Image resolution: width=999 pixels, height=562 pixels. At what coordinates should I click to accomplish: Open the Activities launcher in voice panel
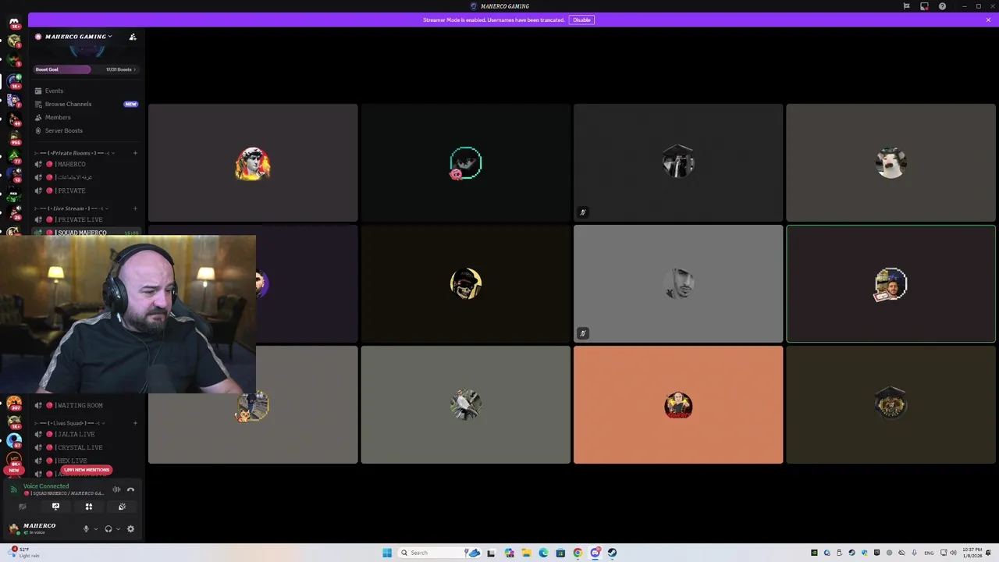pos(89,507)
